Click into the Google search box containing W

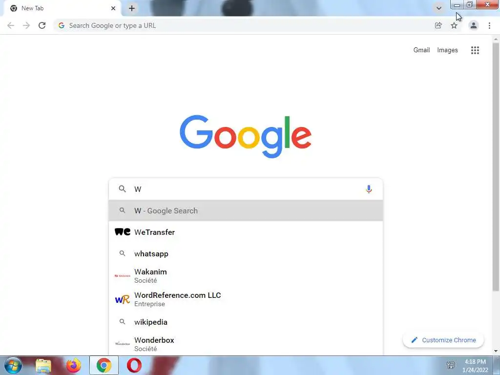tap(246, 189)
